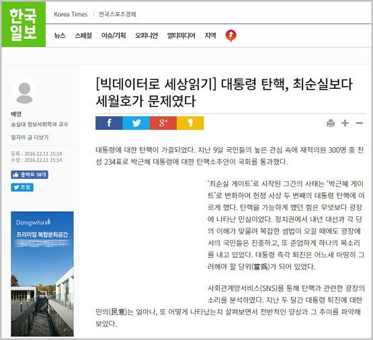
Task: Open the Dongwha advertisement banner
Action: coord(42,274)
